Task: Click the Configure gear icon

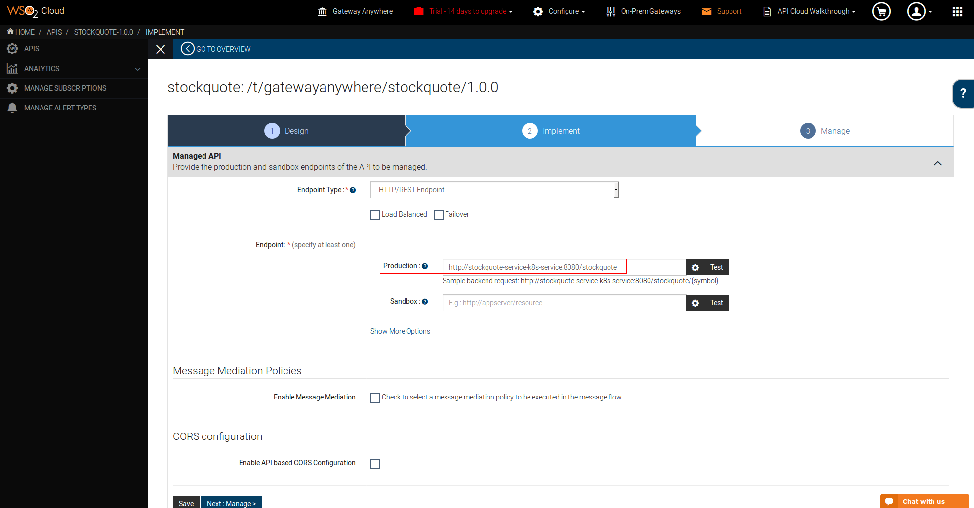Action: point(538,11)
